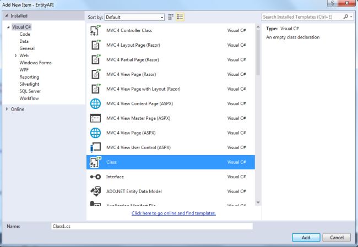The image size is (358, 247).
Task: Switch to small icons view
Action: pyautogui.click(x=171, y=17)
